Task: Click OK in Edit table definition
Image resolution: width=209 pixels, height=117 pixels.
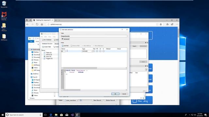Action: point(115,94)
